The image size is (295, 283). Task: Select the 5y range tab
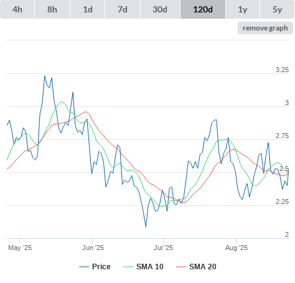tap(277, 9)
